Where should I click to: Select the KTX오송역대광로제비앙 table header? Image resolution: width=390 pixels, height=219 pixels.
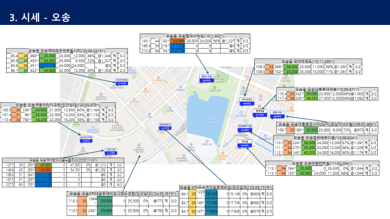pyautogui.click(x=226, y=187)
